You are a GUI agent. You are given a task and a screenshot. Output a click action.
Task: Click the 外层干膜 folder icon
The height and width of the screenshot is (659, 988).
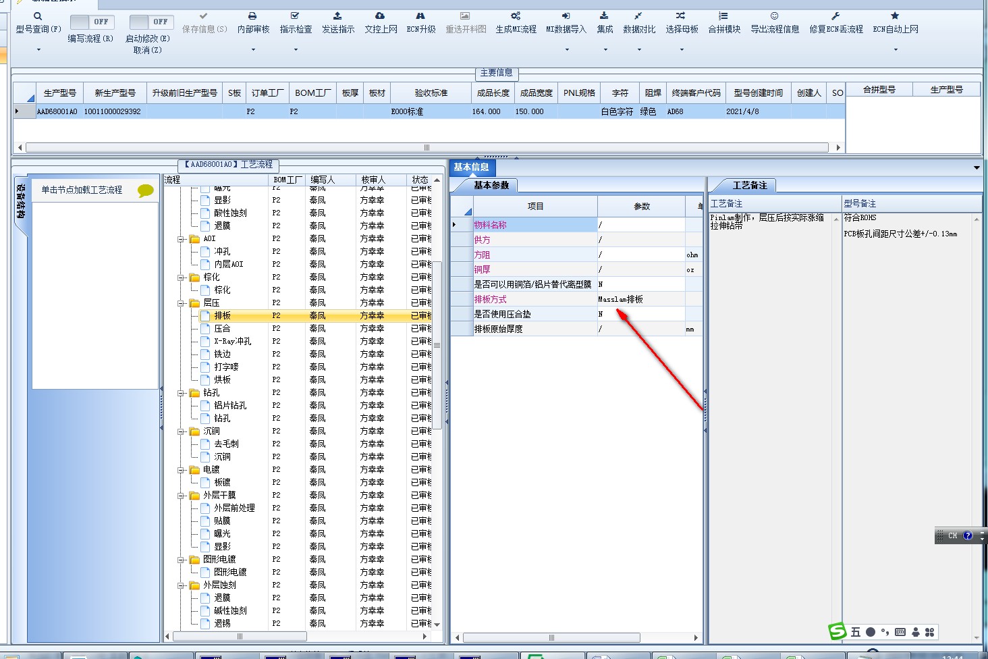(x=194, y=496)
